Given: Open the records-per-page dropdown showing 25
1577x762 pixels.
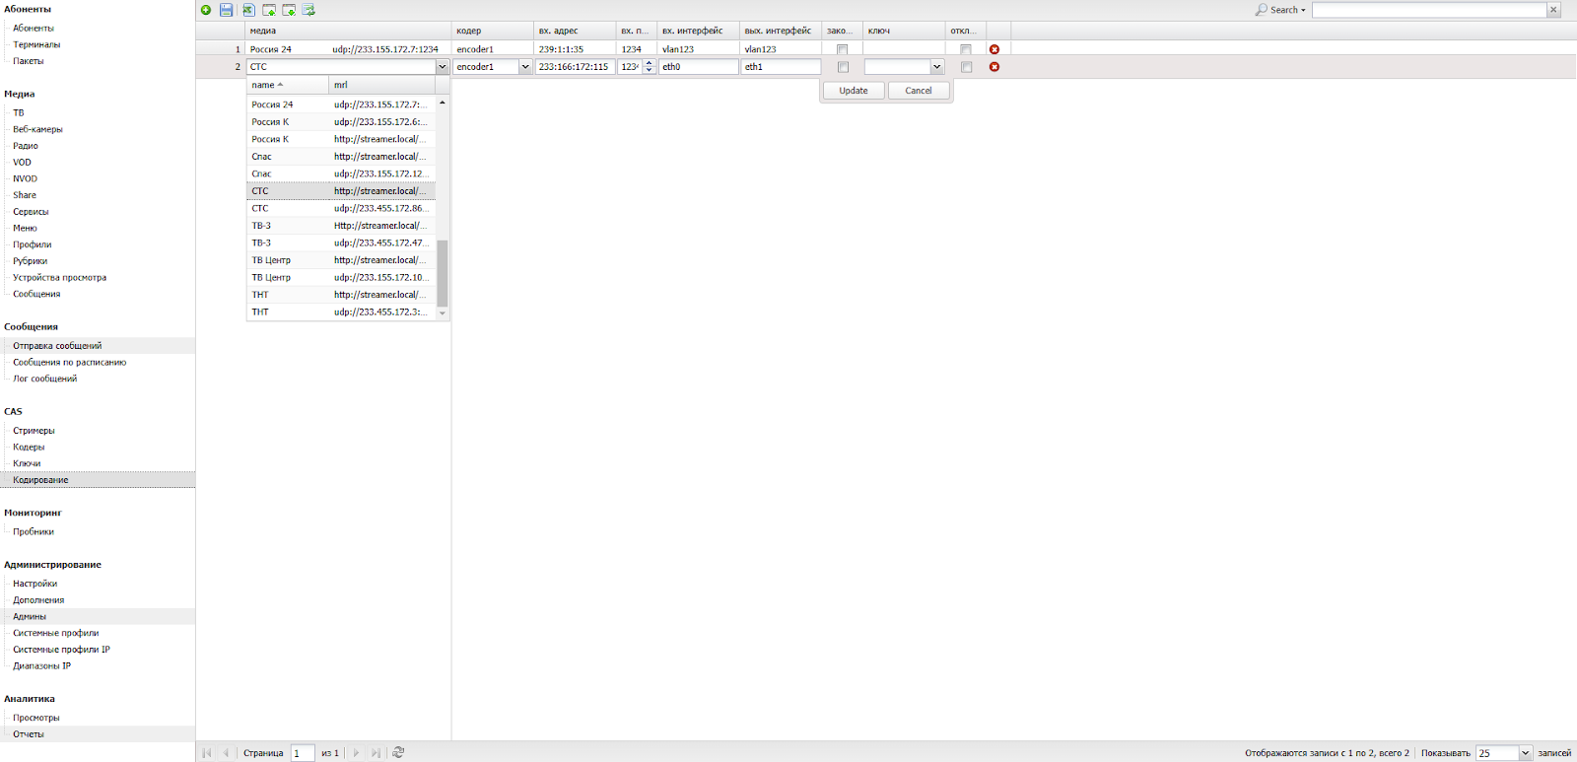Looking at the screenshot, I should [1525, 753].
